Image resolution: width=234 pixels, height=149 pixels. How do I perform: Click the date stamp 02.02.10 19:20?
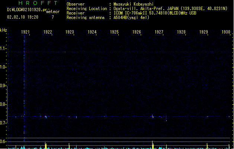click(23, 17)
